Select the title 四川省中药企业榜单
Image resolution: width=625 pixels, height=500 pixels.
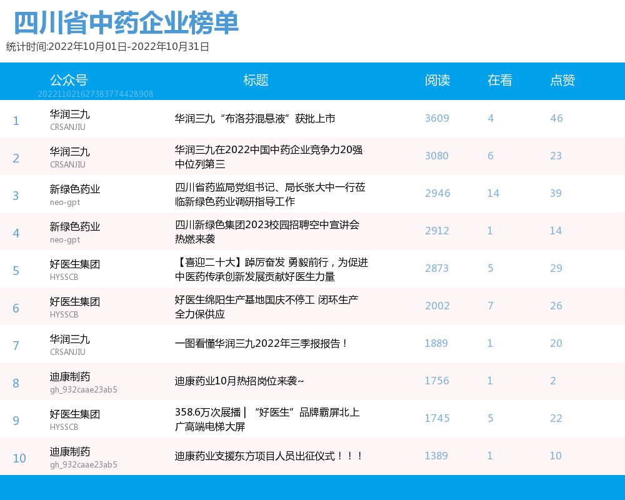[126, 22]
